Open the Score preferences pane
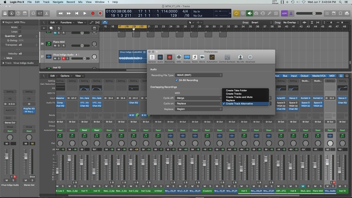352x198 pixels. pos(195,59)
